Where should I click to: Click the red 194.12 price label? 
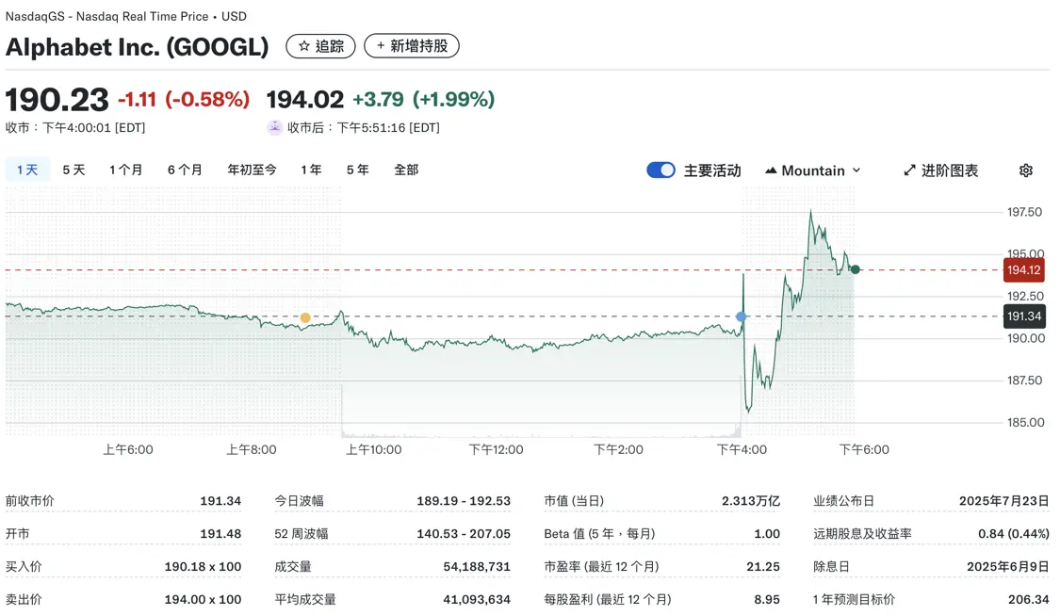(1023, 268)
